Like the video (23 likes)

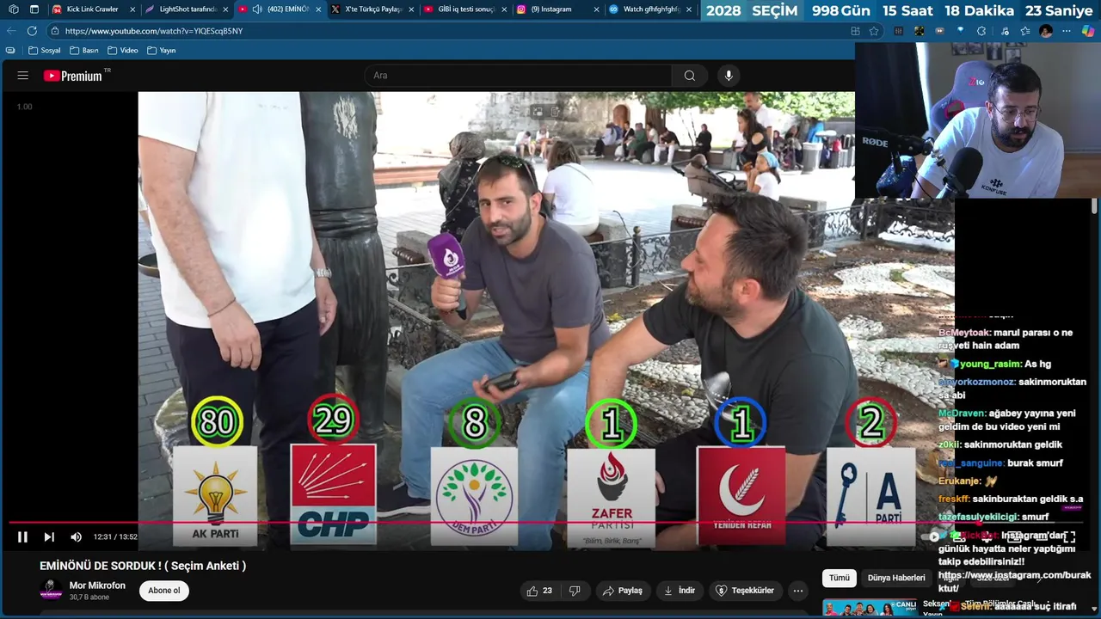tap(538, 591)
